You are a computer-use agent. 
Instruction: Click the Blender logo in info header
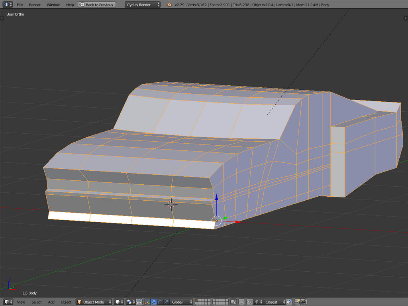point(169,5)
